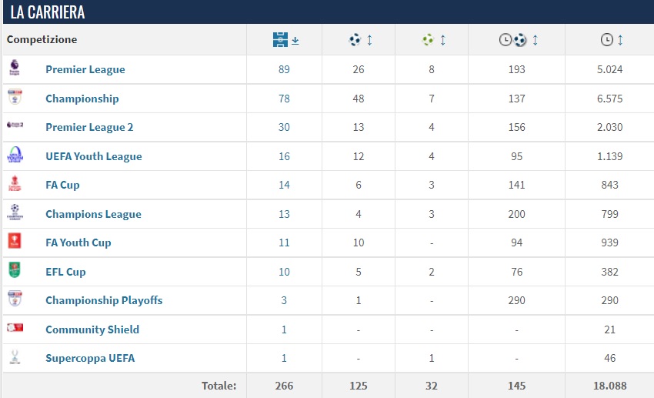Click the FA Youth Cup logo

point(15,242)
